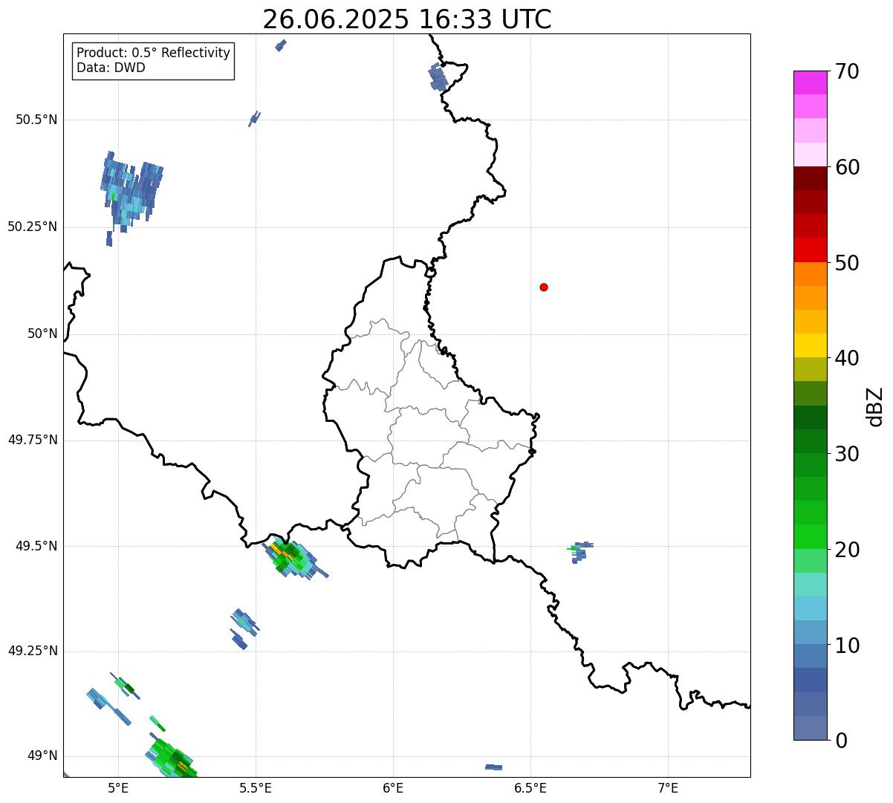This screenshot has height=803, width=893.
Task: Click the 'Data: DWD' label
Action: coord(111,68)
